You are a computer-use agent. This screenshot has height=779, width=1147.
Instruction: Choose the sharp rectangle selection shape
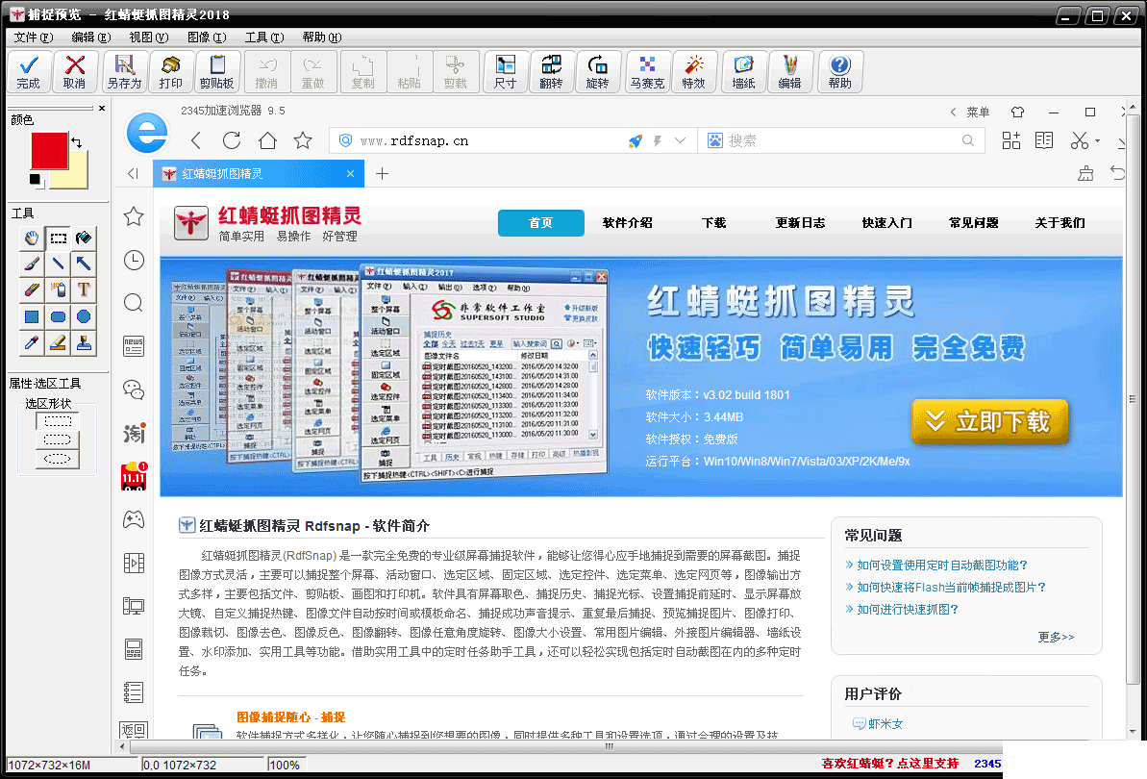[x=58, y=421]
